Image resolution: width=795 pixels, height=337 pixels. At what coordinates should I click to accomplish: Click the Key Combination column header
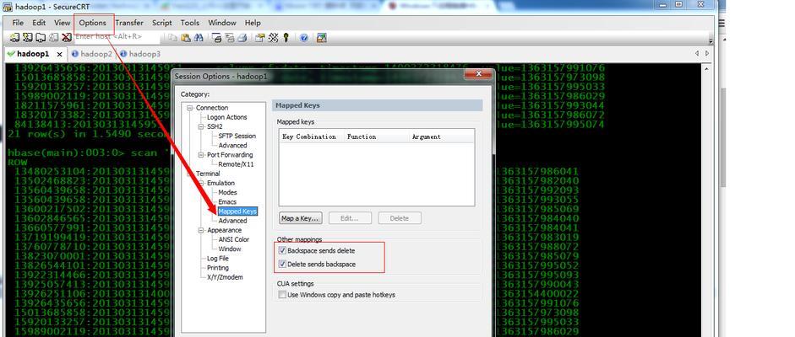click(x=309, y=137)
